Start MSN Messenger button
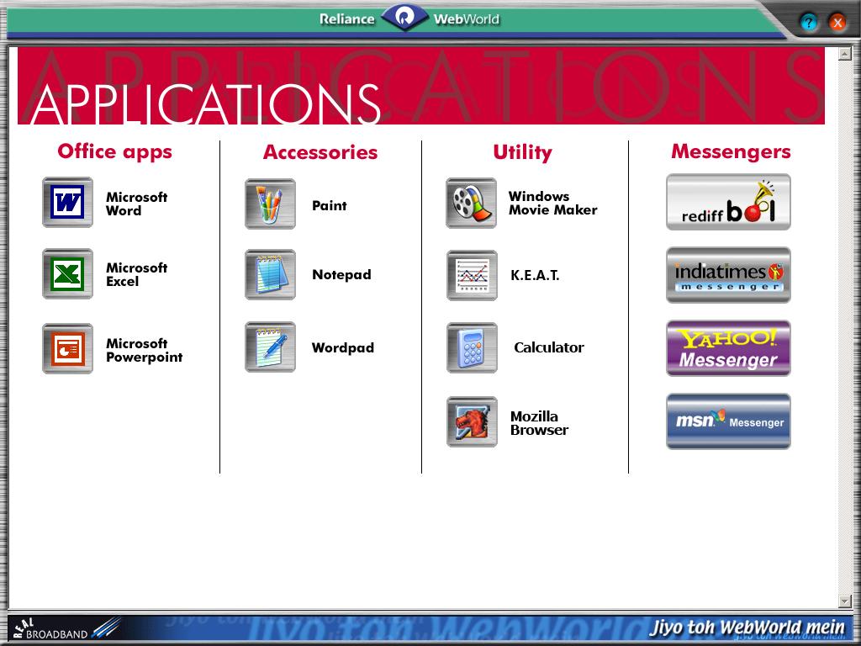The height and width of the screenshot is (646, 861). click(x=729, y=421)
